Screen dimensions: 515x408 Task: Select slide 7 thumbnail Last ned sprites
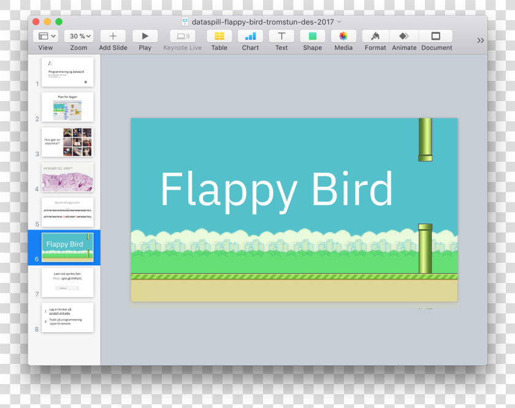pos(67,282)
